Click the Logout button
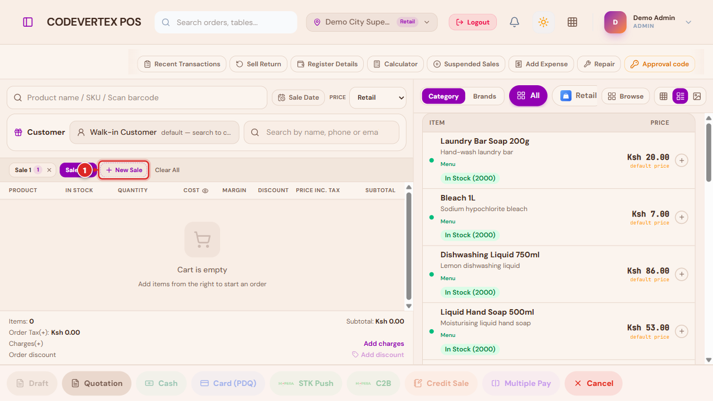Screen dimensions: 713x401 (473, 22)
